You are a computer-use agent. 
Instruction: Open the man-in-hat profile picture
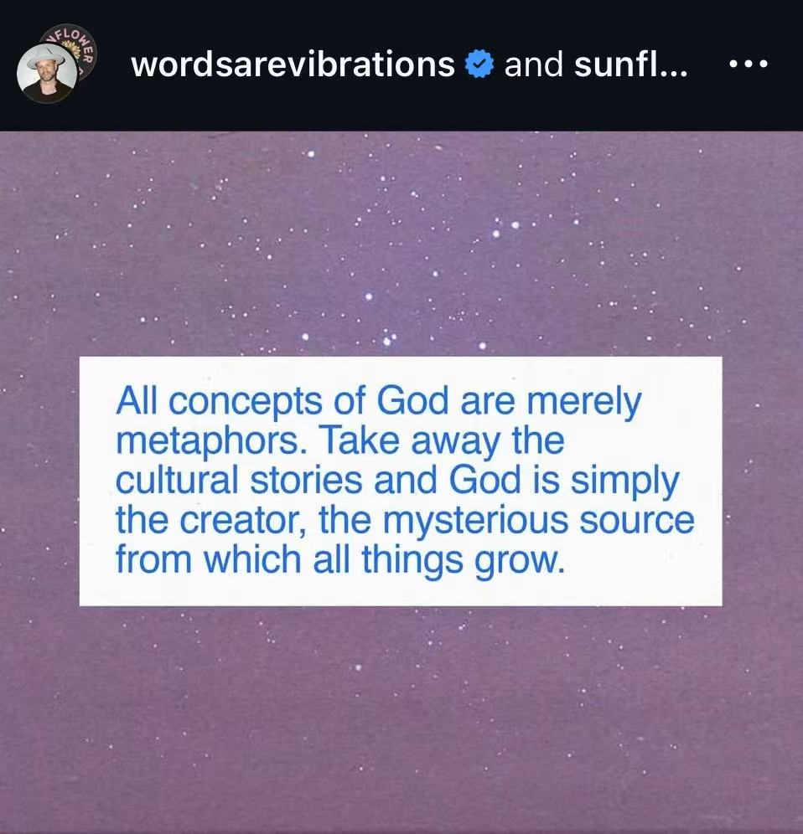tap(47, 73)
